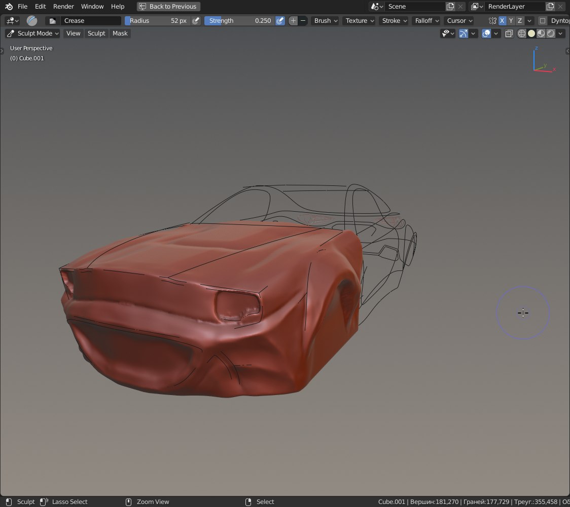The width and height of the screenshot is (570, 507).
Task: Open the scene browse icon dropdown
Action: click(377, 7)
